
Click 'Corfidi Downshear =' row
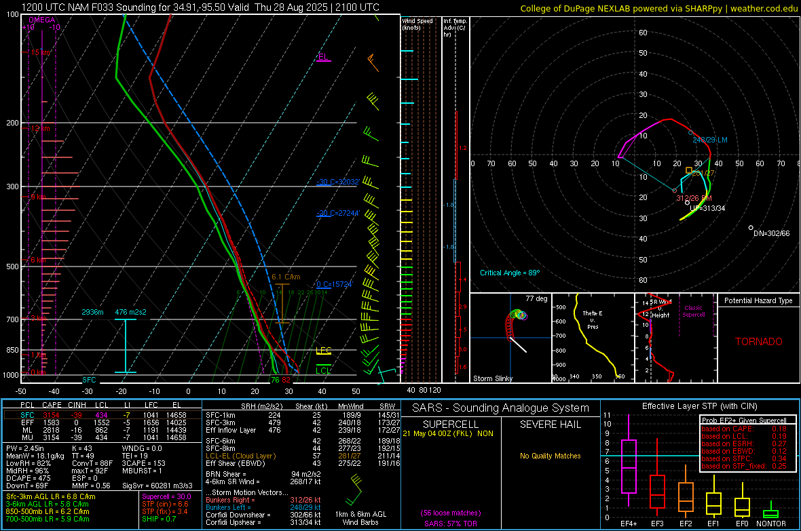[263, 515]
